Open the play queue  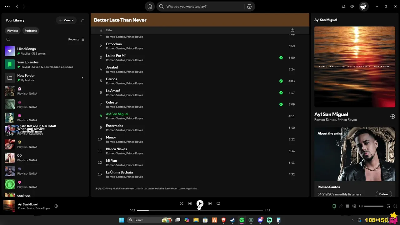pyautogui.click(x=347, y=206)
